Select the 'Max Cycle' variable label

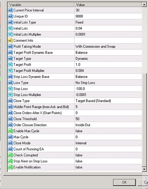click(x=21, y=137)
